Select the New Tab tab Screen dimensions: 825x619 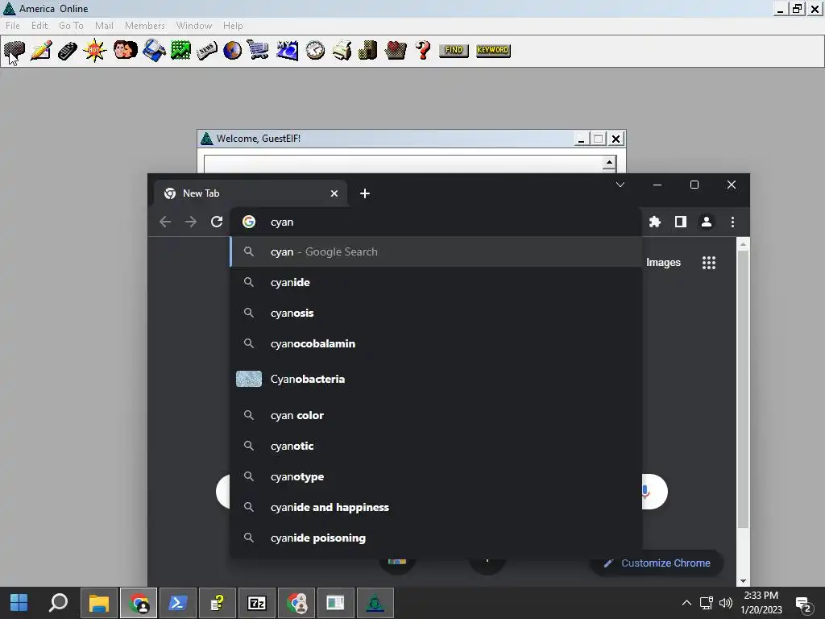[251, 193]
